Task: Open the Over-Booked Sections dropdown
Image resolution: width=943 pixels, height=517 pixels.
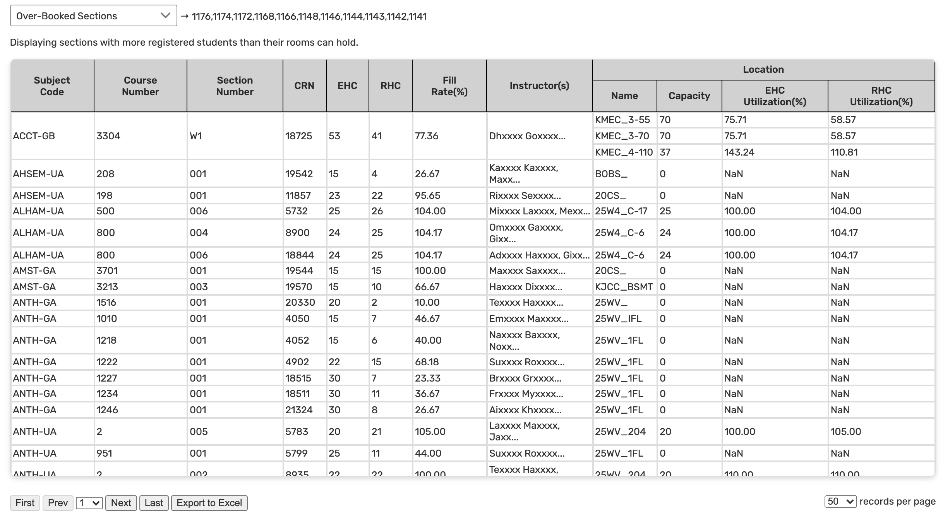Action: pyautogui.click(x=93, y=16)
